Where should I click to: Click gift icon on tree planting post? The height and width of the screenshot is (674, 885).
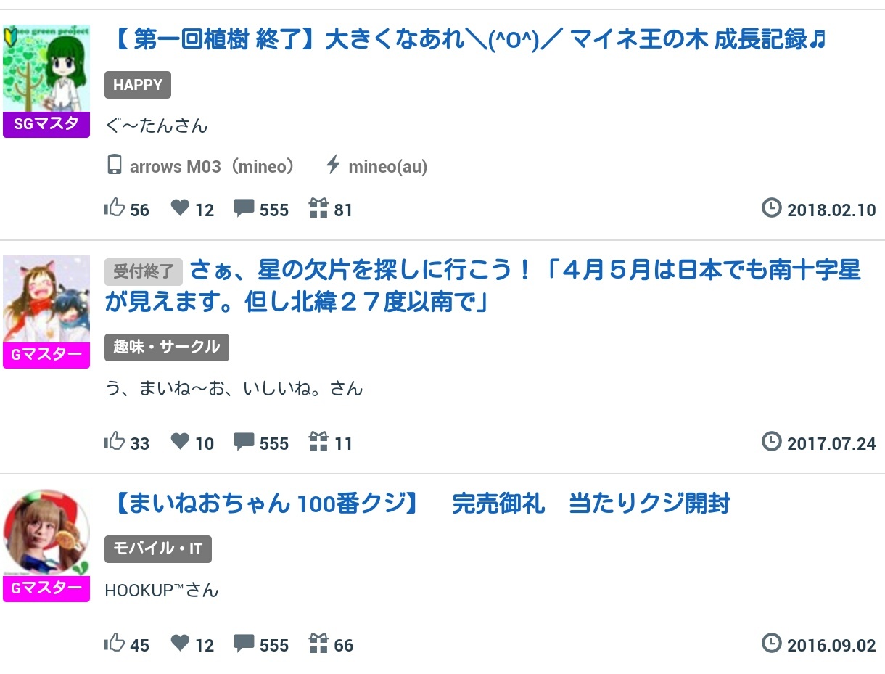point(318,209)
